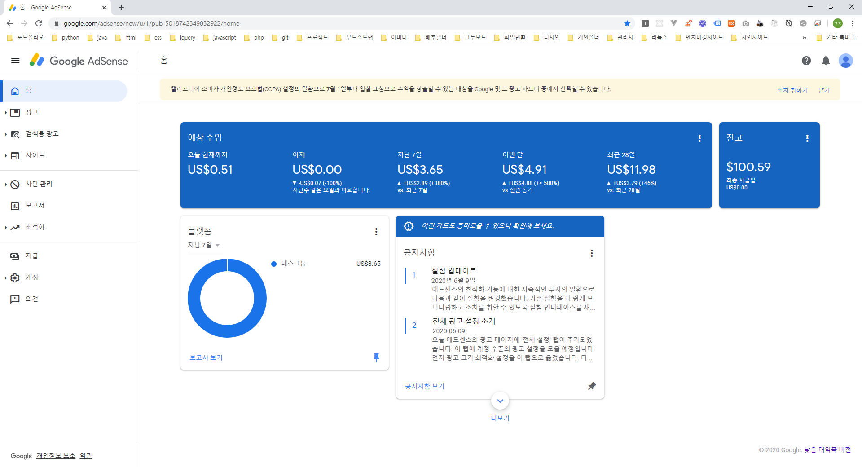Expand the 광고 arrow in sidebar
The image size is (862, 467).
(x=5, y=113)
